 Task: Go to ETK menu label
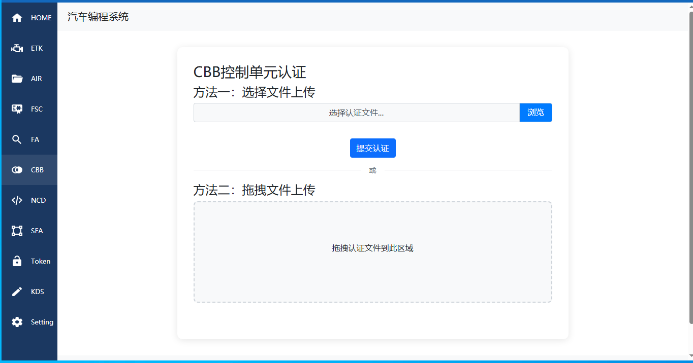[37, 48]
